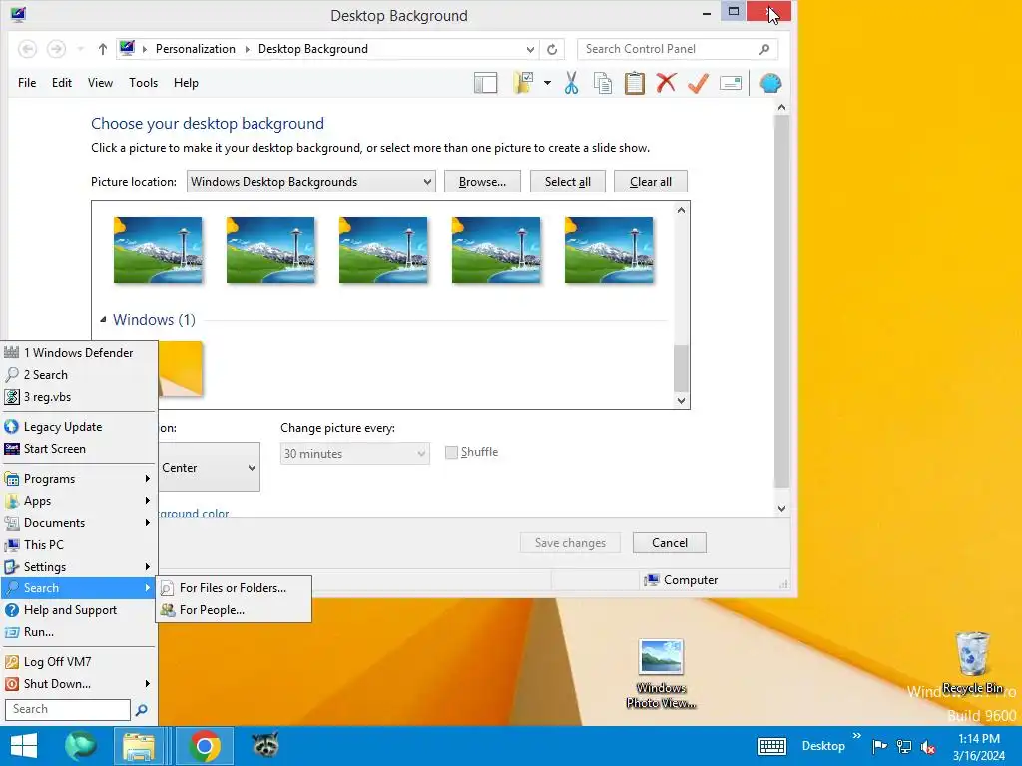This screenshot has width=1022, height=766.
Task: Open the touch keyboard tray icon
Action: click(771, 746)
